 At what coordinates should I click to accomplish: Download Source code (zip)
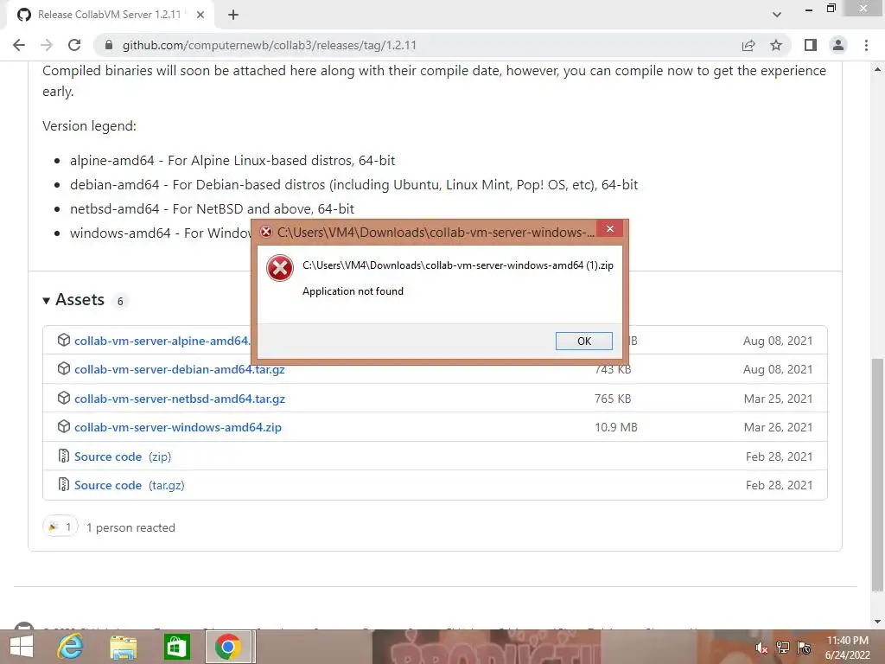point(123,456)
